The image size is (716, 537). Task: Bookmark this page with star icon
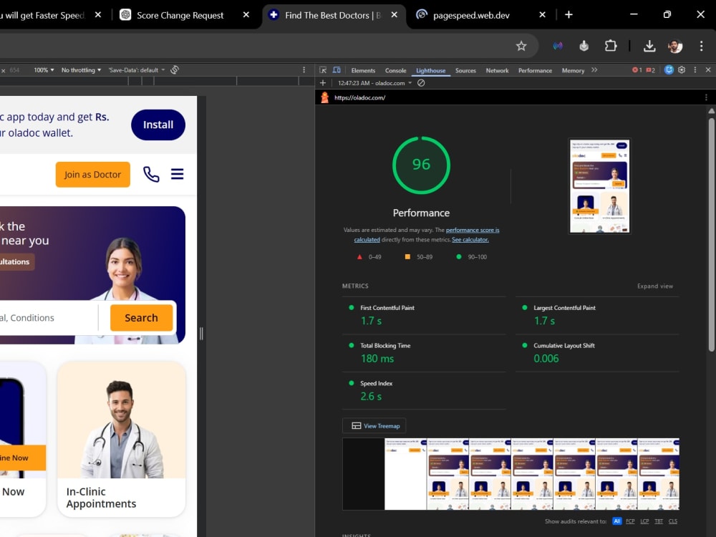click(x=521, y=46)
